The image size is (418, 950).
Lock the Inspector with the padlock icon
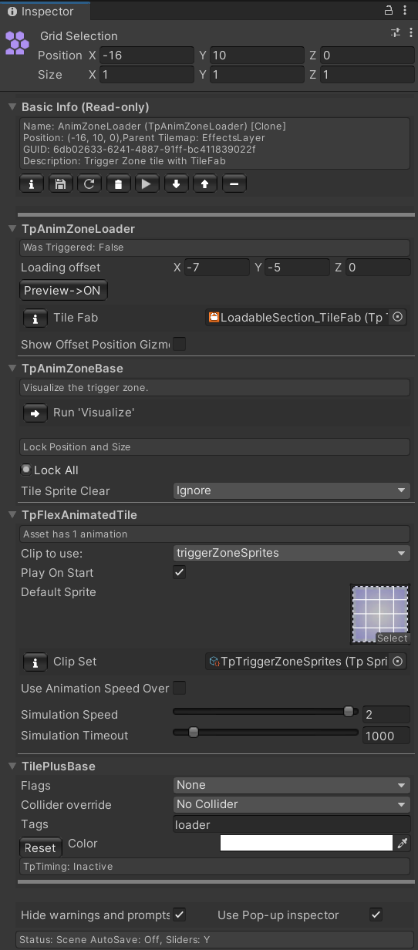(x=389, y=11)
